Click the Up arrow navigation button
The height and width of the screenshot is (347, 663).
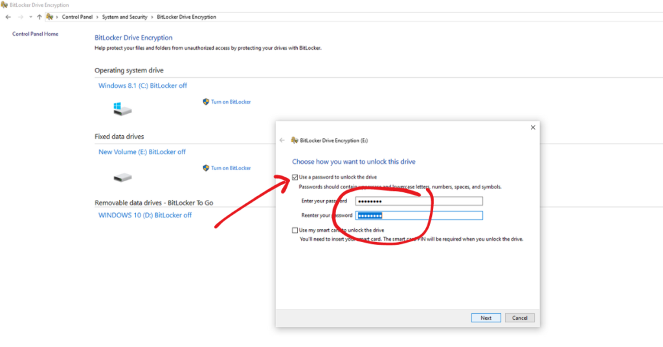click(39, 17)
